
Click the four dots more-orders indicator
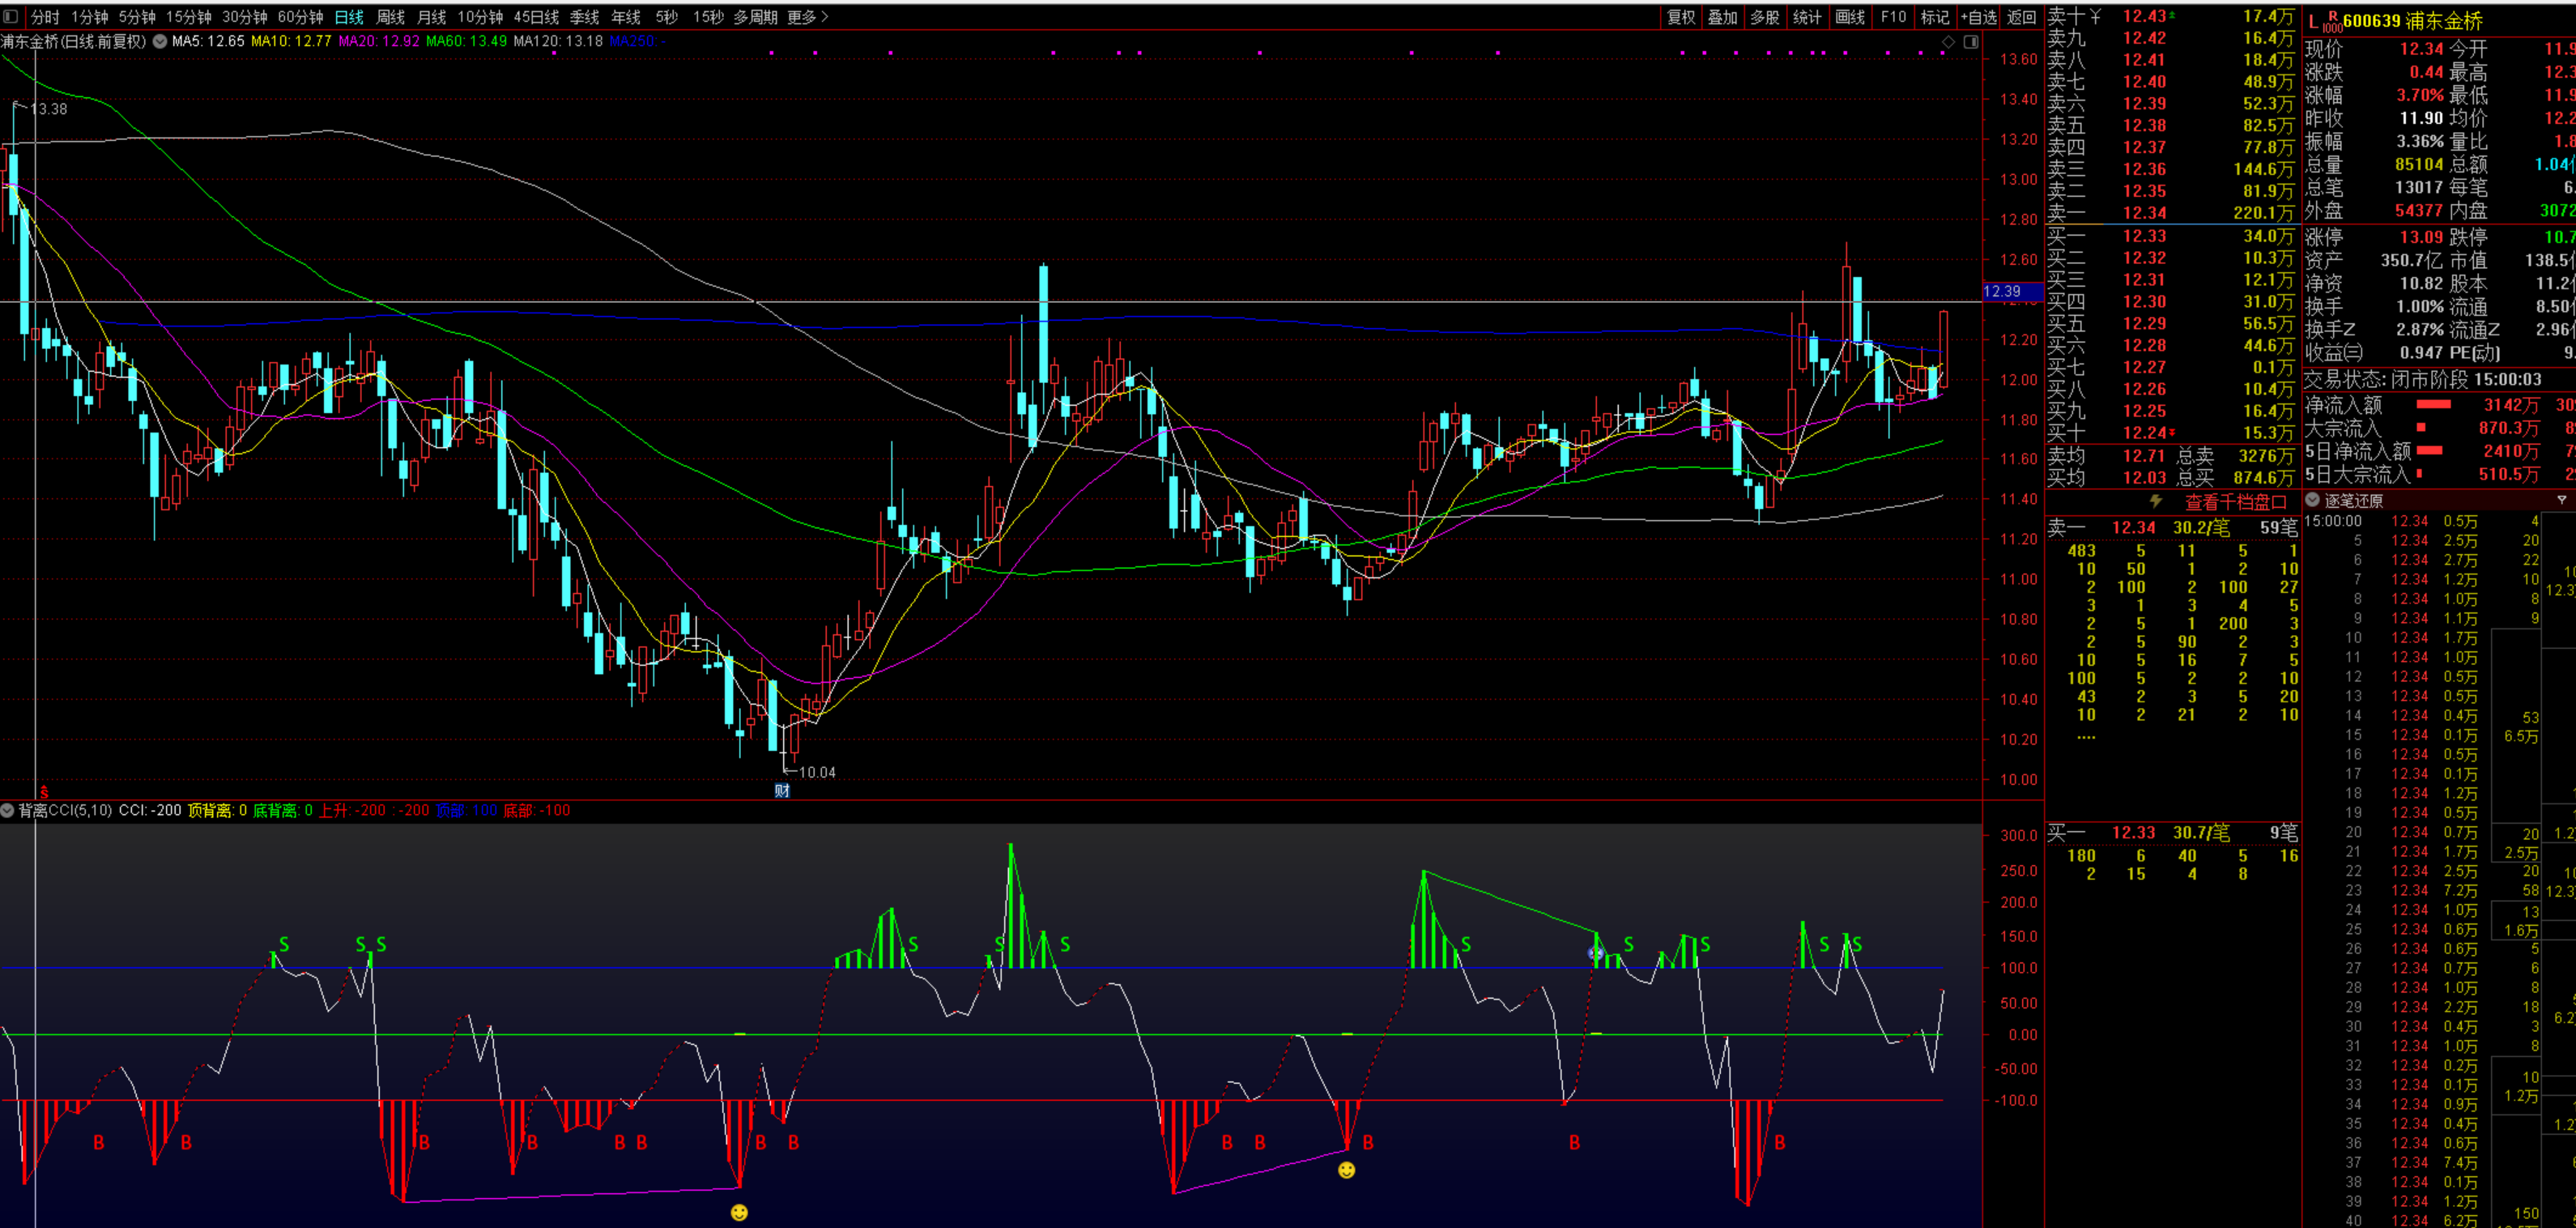[x=2086, y=738]
